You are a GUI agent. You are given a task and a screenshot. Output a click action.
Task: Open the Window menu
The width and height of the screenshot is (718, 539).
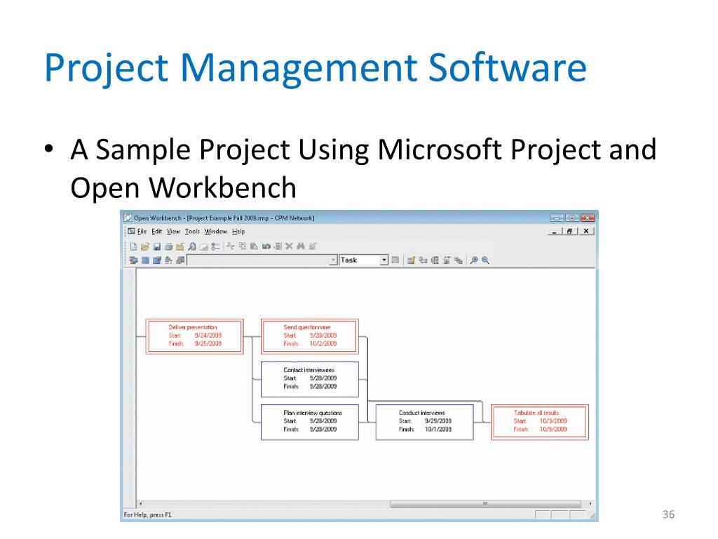coord(216,232)
